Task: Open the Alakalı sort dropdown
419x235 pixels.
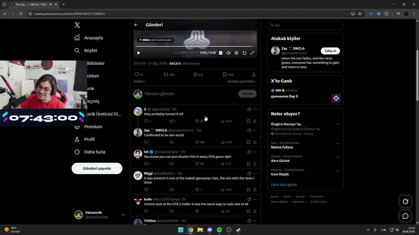Action: (x=140, y=81)
